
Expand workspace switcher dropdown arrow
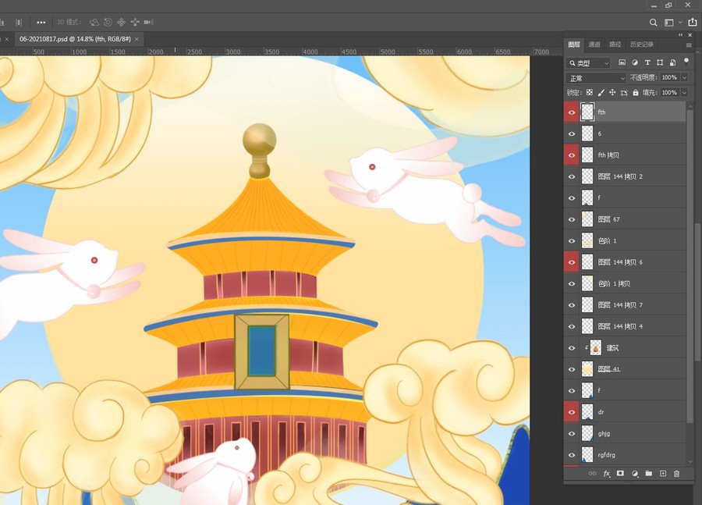coord(680,22)
